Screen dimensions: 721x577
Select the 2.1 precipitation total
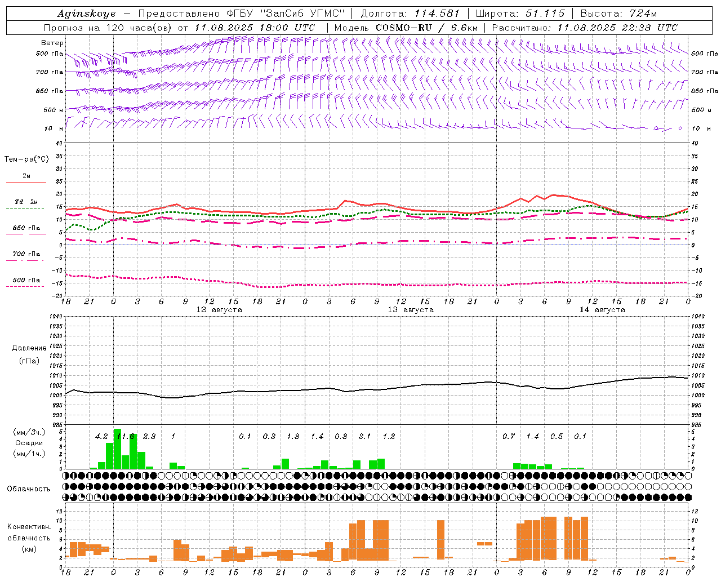pos(364,436)
